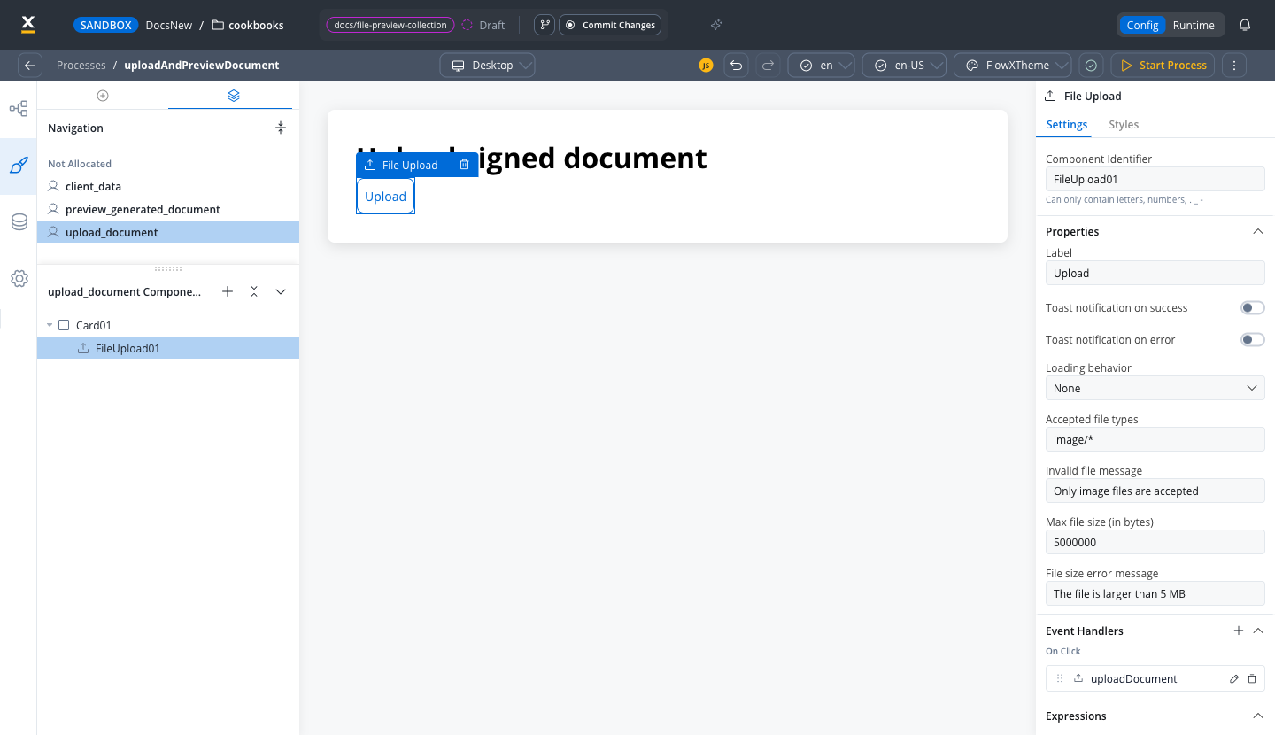Click the Commit Changes button
Image resolution: width=1275 pixels, height=735 pixels.
[x=610, y=25]
